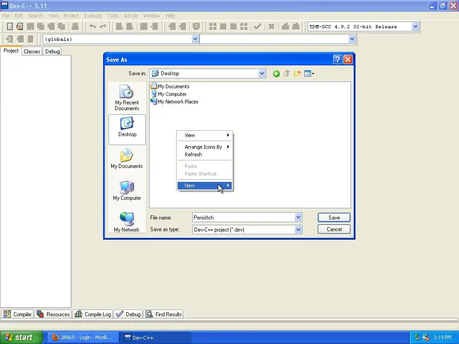Image resolution: width=459 pixels, height=344 pixels.
Task: Click the File name text field
Action: (243, 217)
